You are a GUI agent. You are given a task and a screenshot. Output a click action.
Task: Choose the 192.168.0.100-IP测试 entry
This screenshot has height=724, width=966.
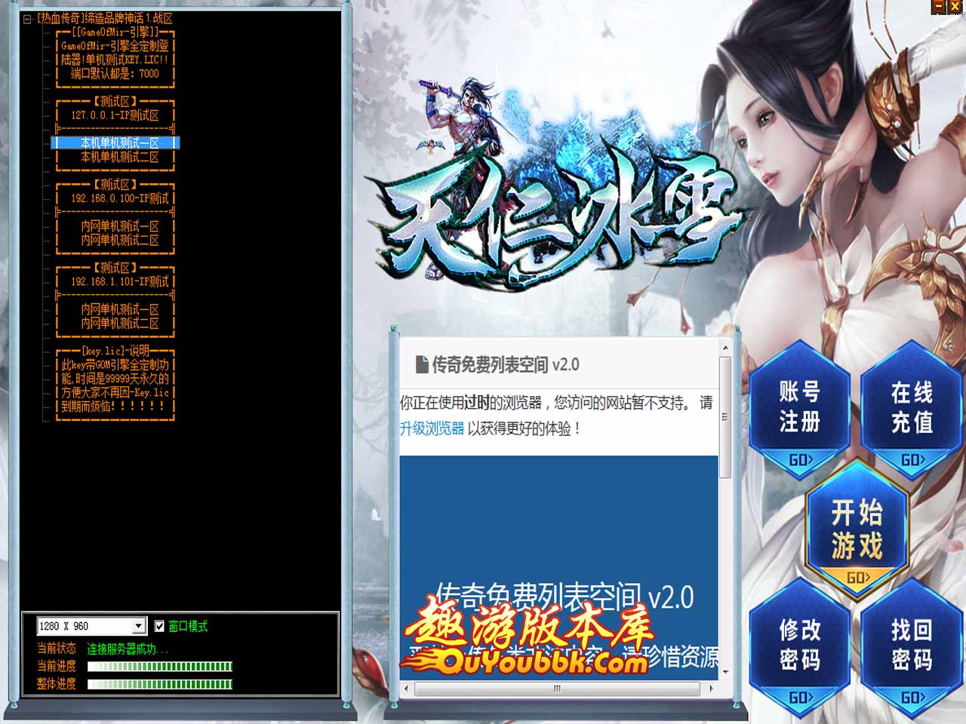click(120, 198)
